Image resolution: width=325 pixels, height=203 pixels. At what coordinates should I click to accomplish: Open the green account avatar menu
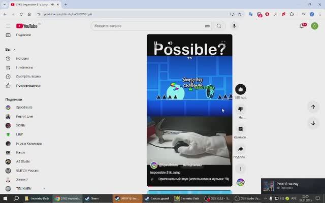pos(314,26)
